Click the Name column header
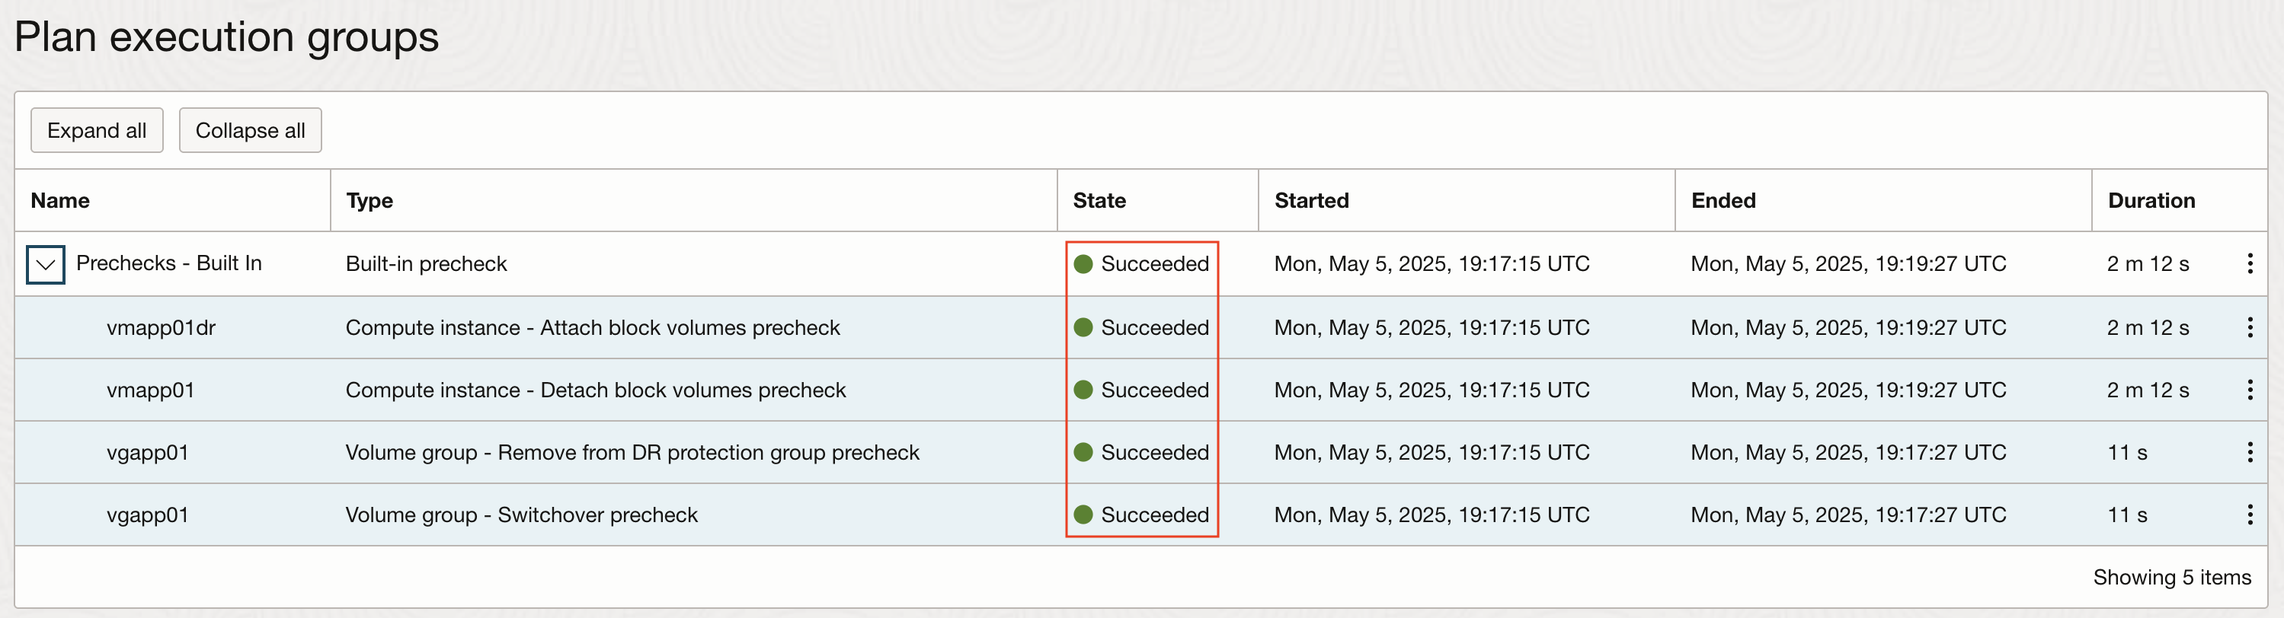The image size is (2284, 618). click(60, 201)
